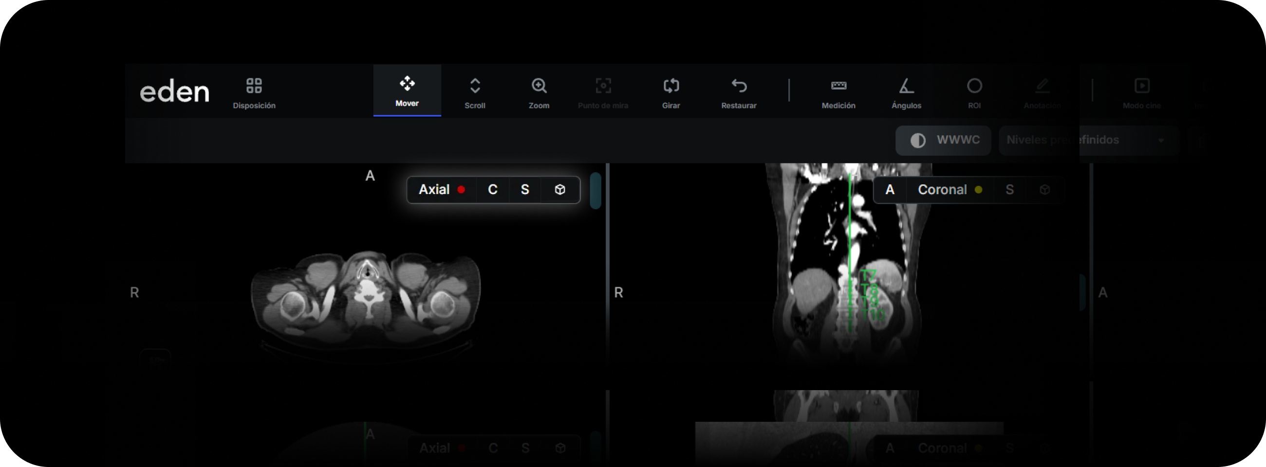This screenshot has width=1266, height=467.
Task: Open 3D cube view in right viewport
Action: click(1044, 190)
